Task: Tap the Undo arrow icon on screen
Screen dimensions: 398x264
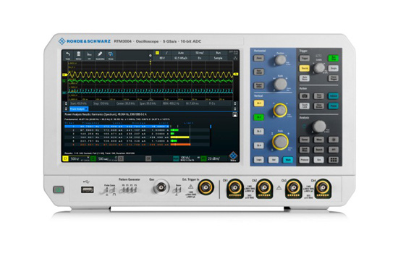Action: click(68, 55)
